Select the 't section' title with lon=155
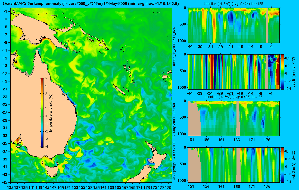 pyautogui.click(x=234, y=4)
